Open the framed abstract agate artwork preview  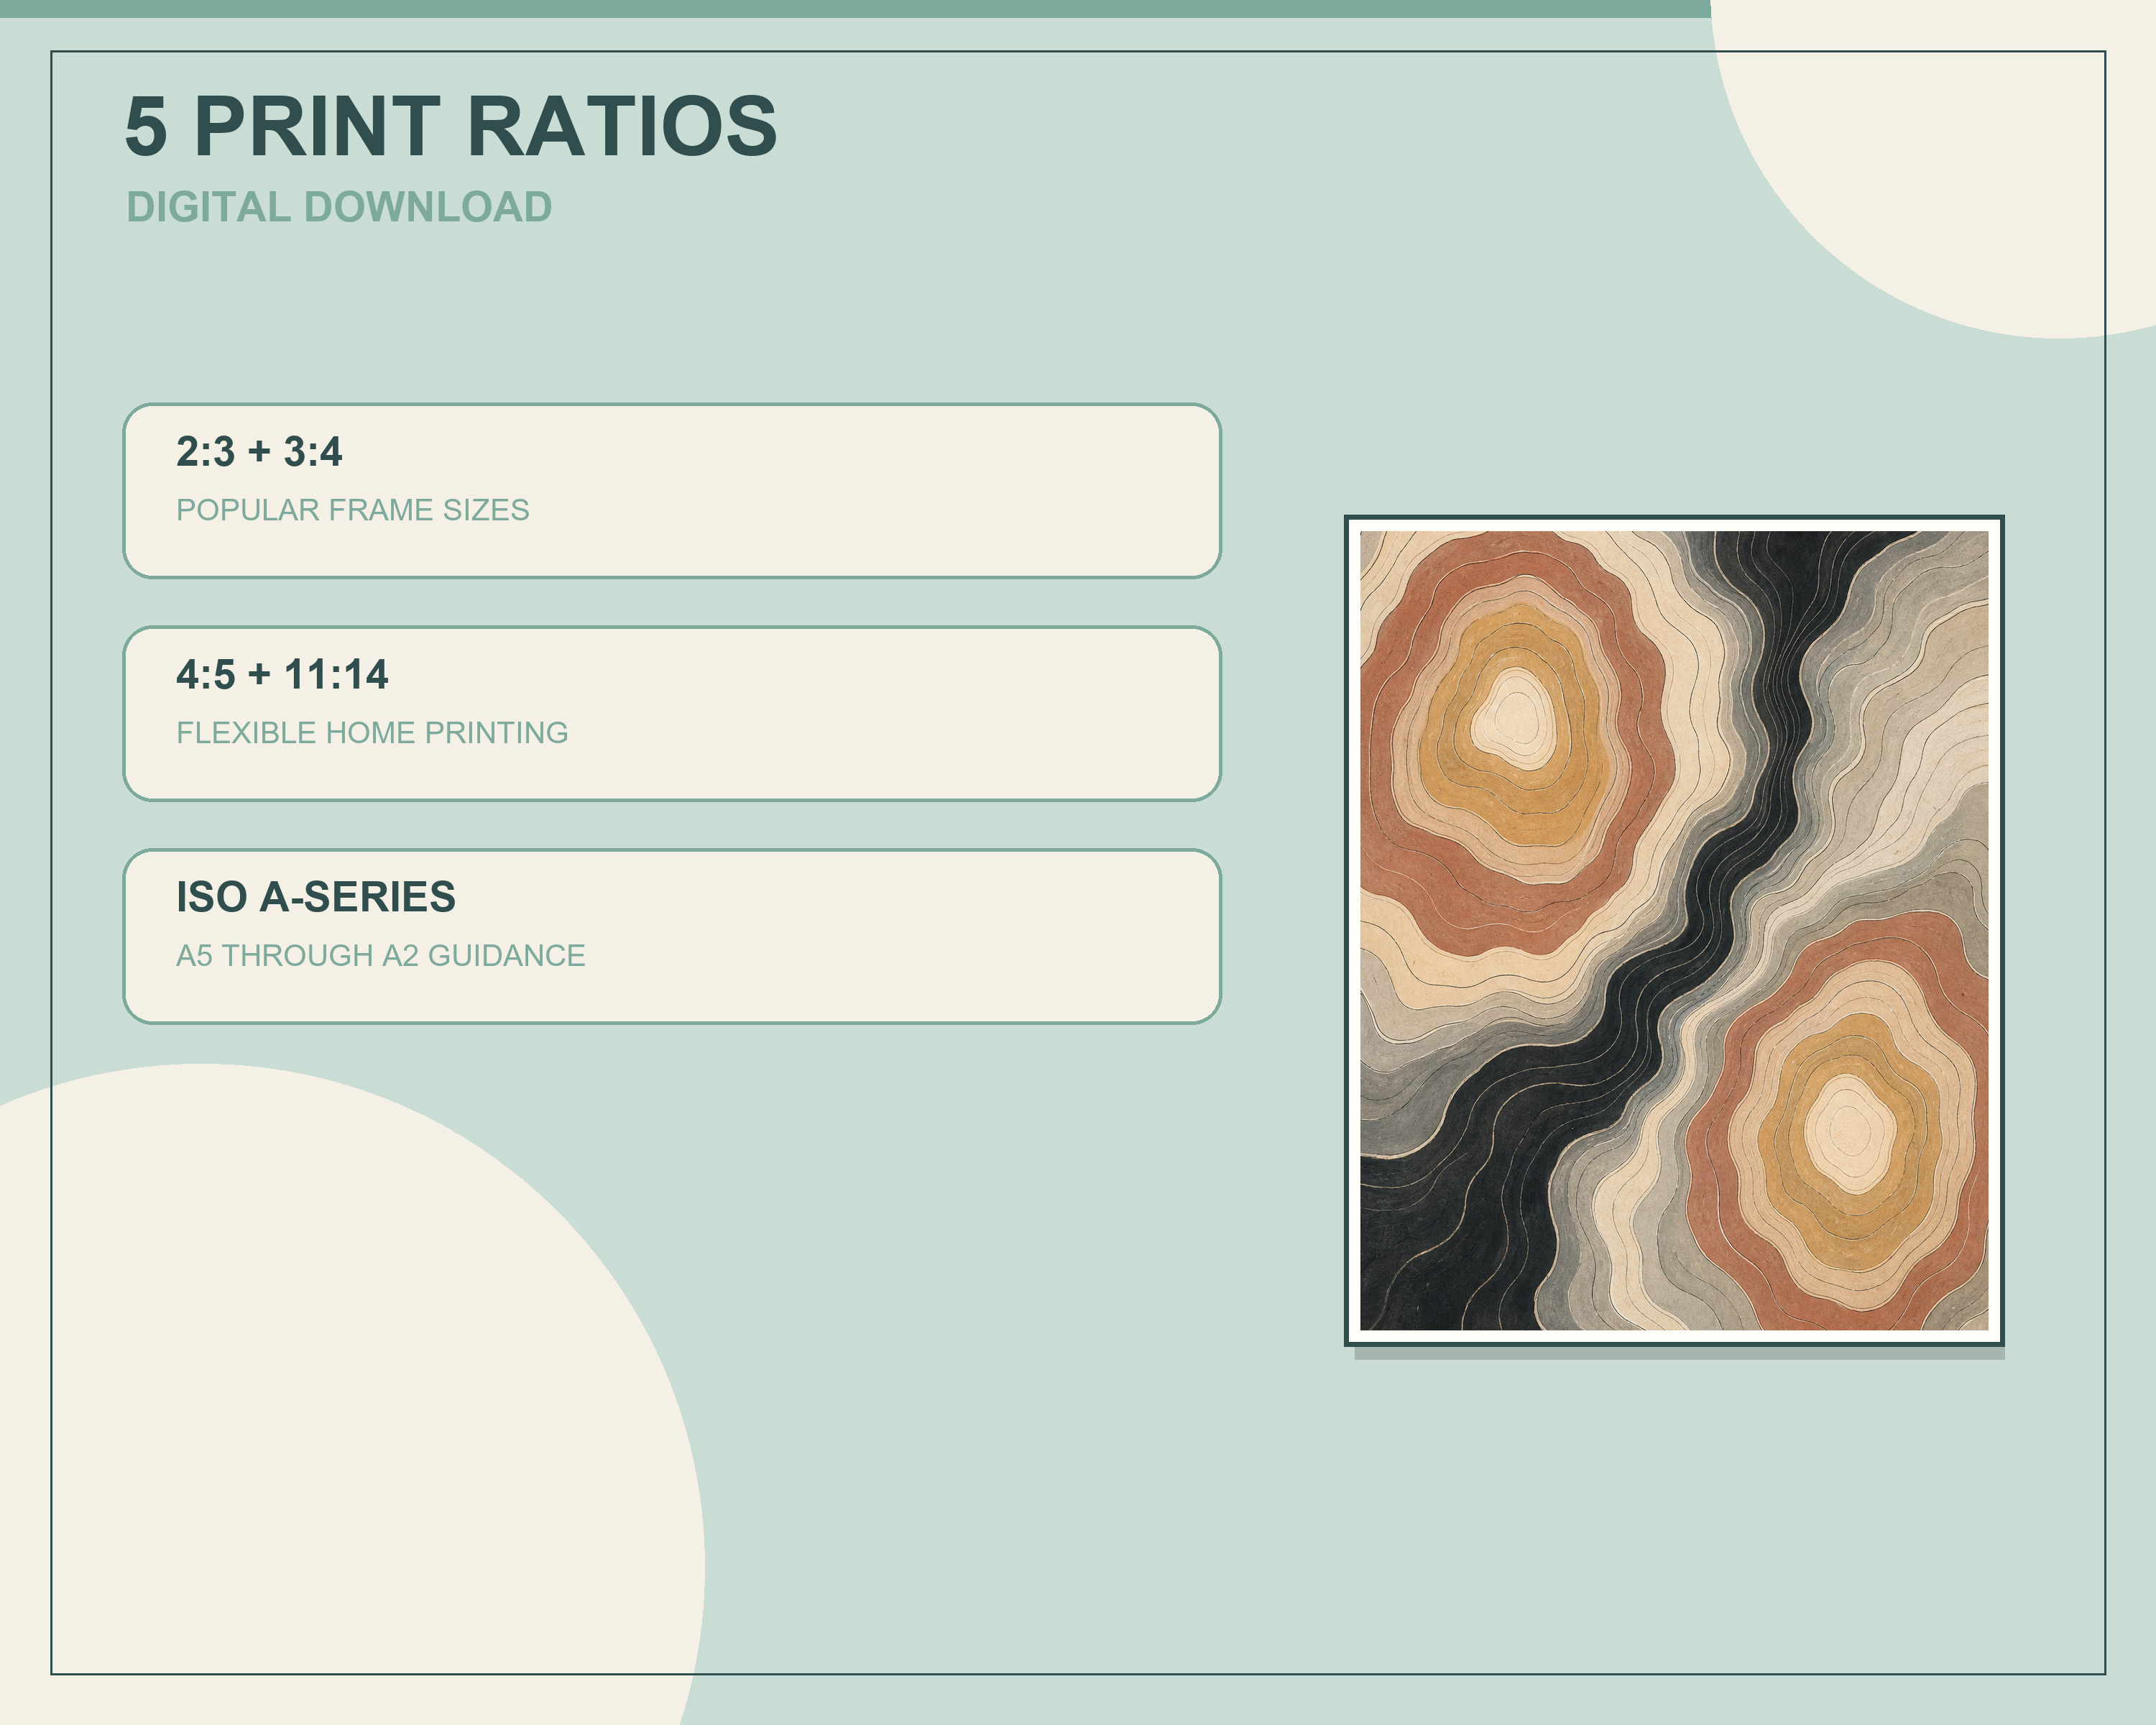click(1674, 931)
